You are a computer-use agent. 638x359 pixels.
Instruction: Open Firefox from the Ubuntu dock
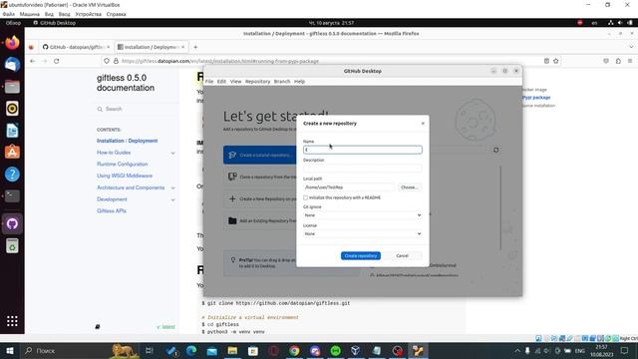point(12,42)
